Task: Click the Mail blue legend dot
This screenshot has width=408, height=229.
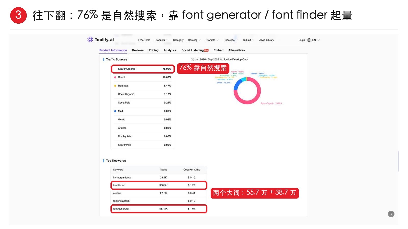Action: click(115, 111)
